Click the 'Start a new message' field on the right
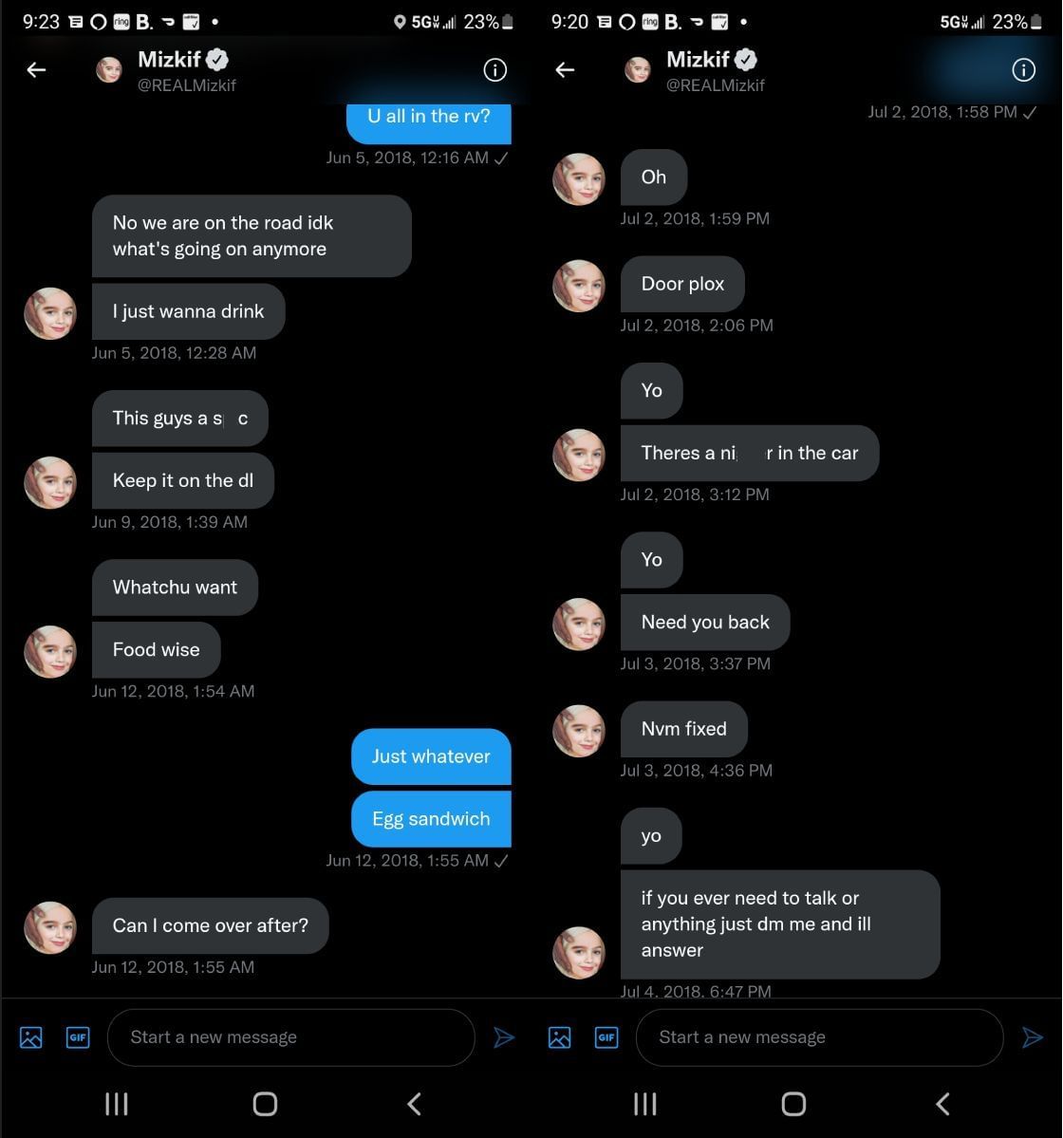The height and width of the screenshot is (1138, 1063). pos(819,1037)
